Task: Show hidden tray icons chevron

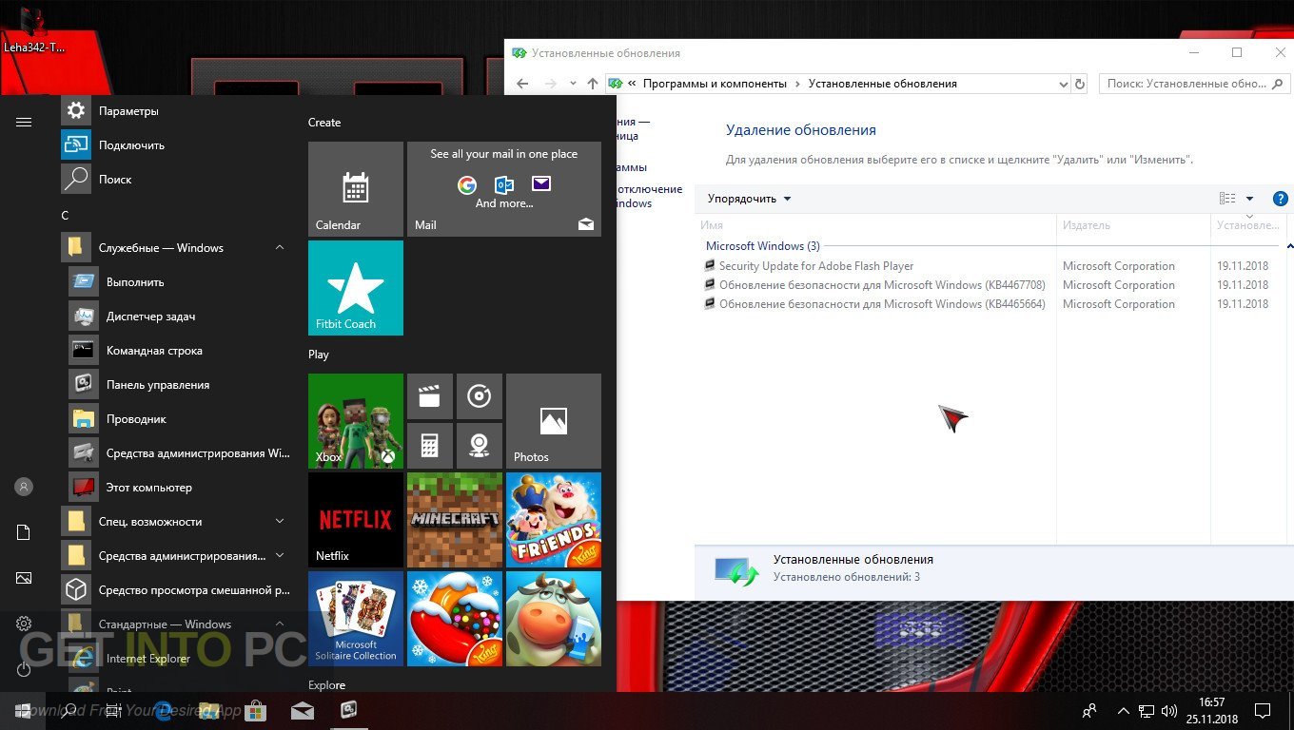Action: click(x=1123, y=711)
